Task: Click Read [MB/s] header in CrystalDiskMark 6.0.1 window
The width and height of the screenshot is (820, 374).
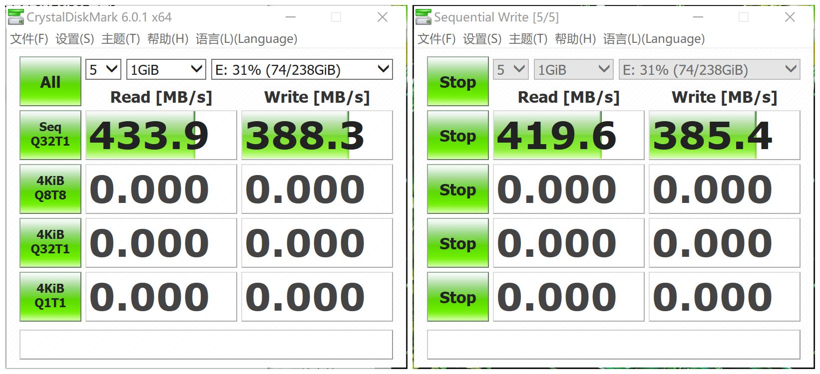Action: click(161, 97)
